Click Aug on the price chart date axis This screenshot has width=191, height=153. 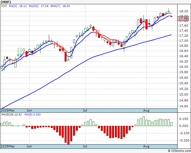point(146,110)
